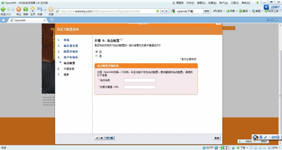Click the address bar go arrow button

167,11
